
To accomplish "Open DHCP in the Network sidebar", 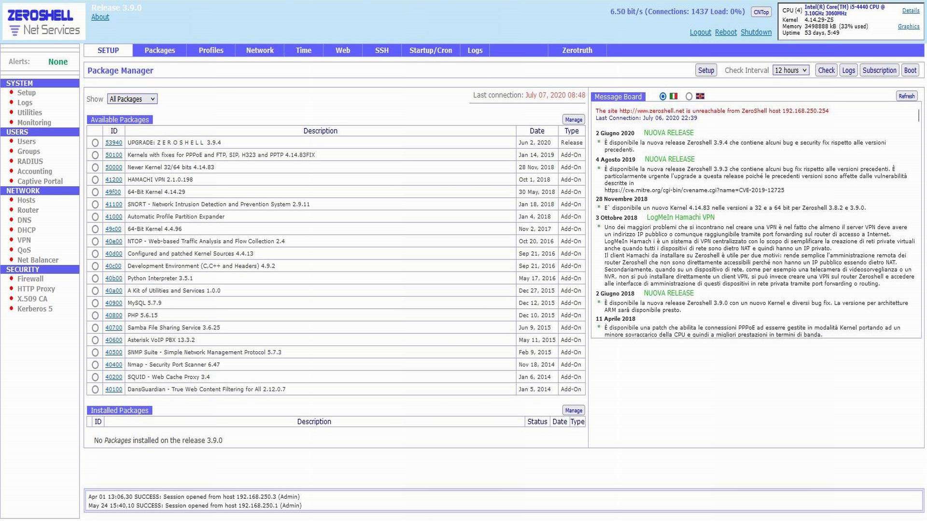I will (27, 230).
